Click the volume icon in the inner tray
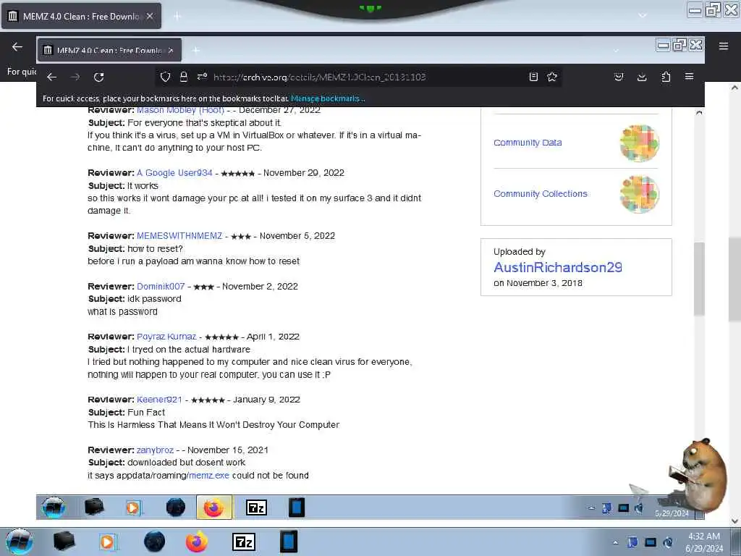 [639, 508]
